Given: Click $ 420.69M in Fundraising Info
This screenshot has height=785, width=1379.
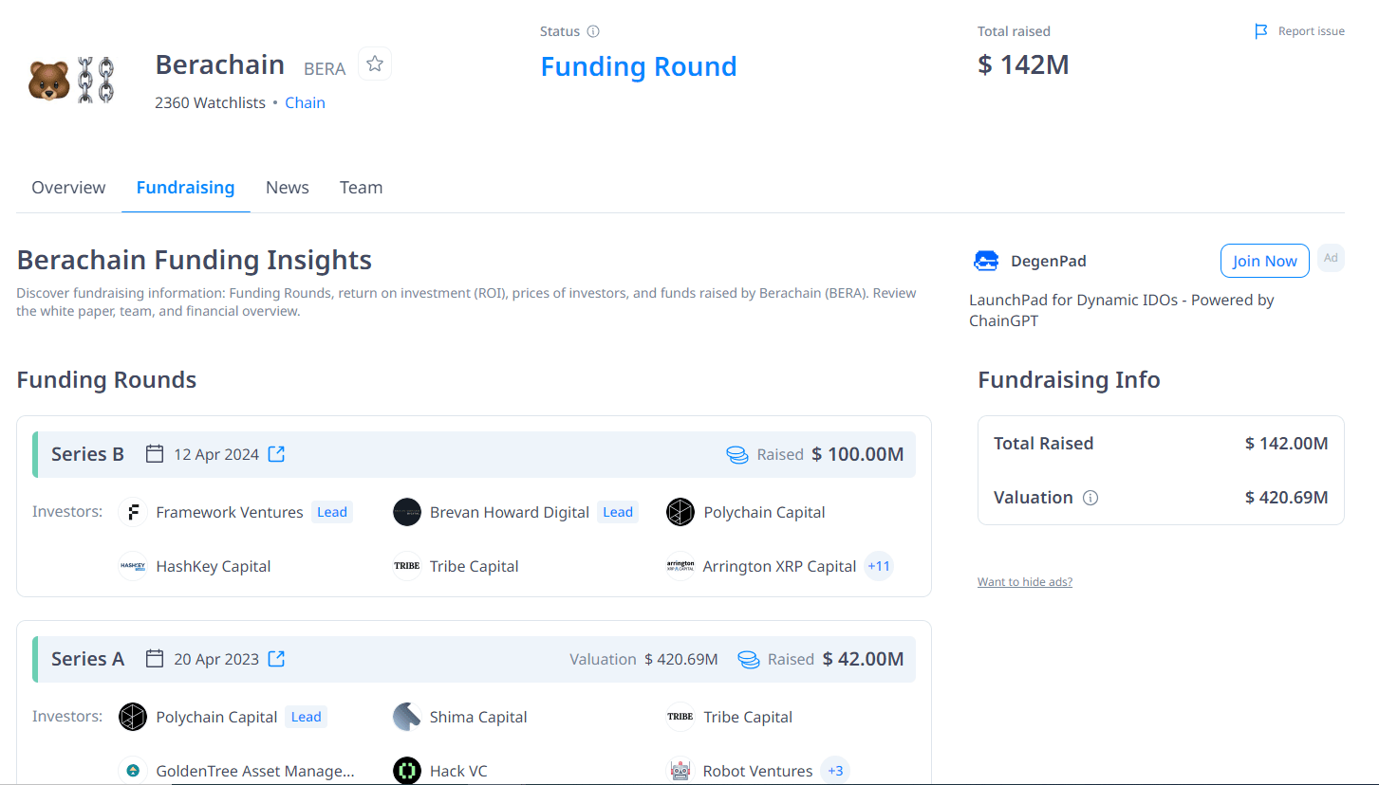Looking at the screenshot, I should (x=1286, y=498).
